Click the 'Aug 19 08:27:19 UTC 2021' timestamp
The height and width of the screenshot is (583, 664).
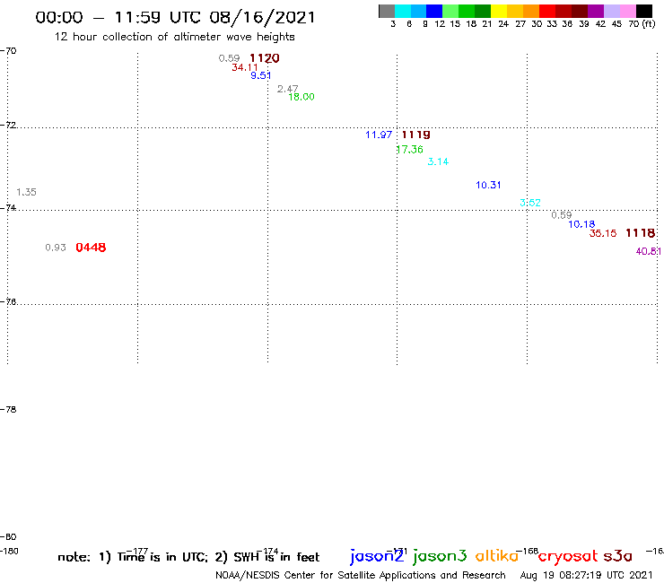tap(586, 576)
